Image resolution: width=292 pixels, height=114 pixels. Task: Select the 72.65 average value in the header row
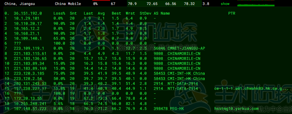point(152,4)
